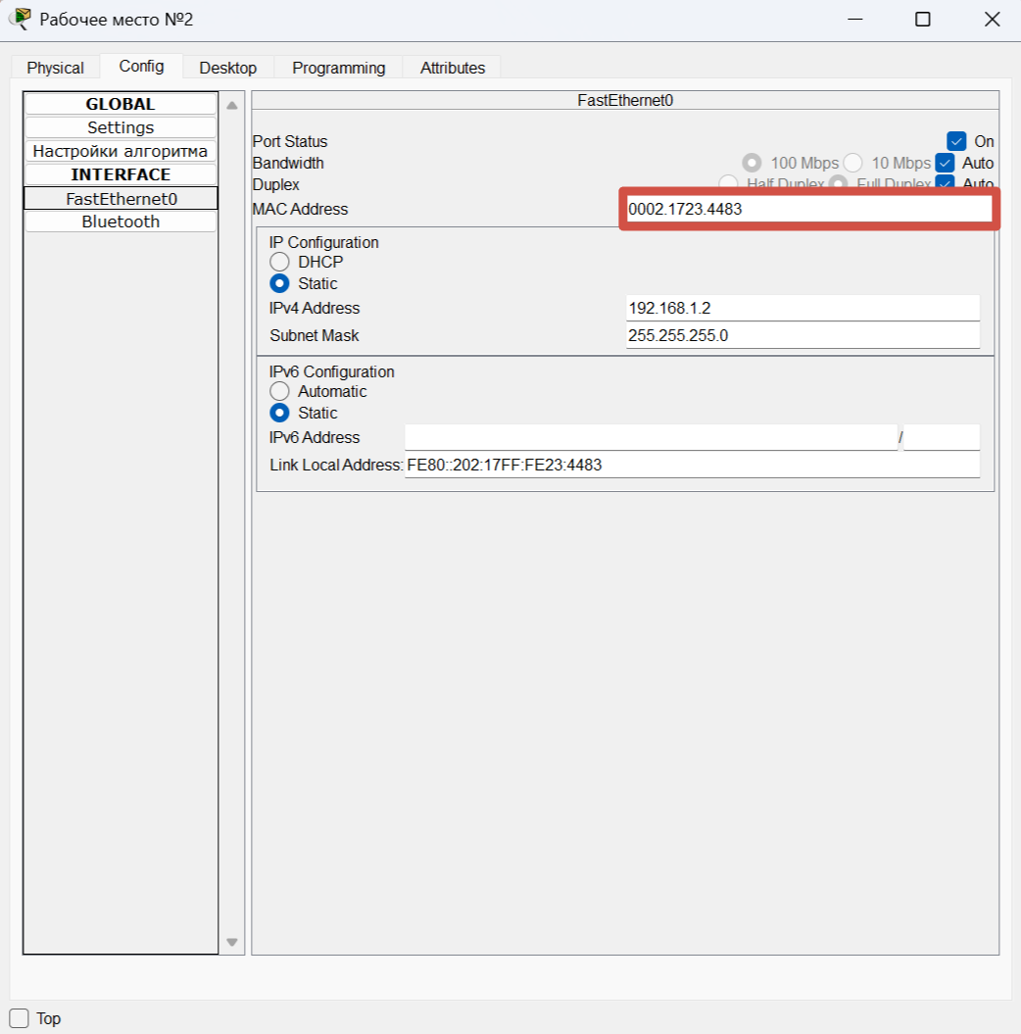Click the IPv6 prefix length field
Viewport: 1021px width, 1034px height.
click(x=942, y=437)
